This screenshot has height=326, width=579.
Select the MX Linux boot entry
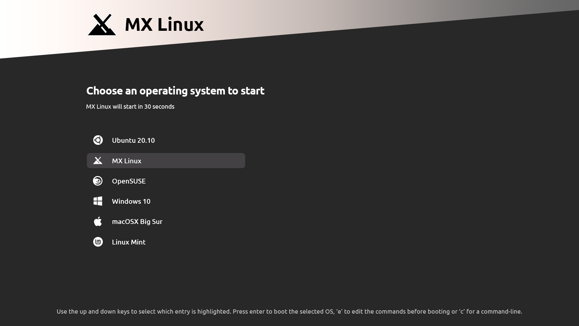(x=166, y=161)
